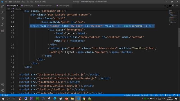This screenshot has width=180, height=101.
Task: Open the Windows Action Center notifications
Action: point(176,98)
